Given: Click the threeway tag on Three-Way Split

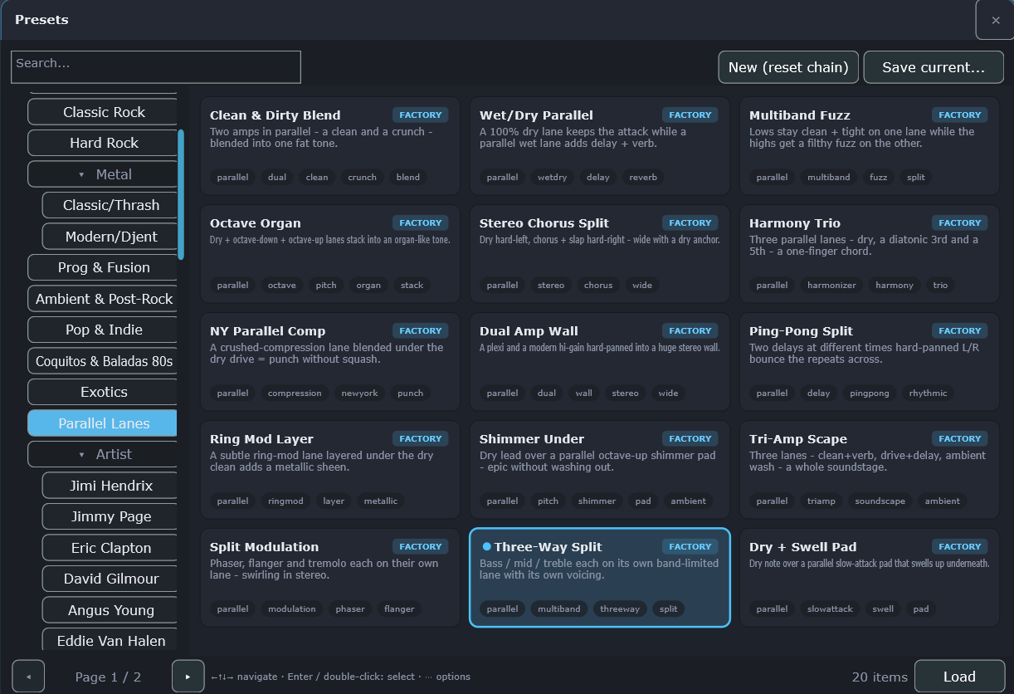Looking at the screenshot, I should (620, 608).
